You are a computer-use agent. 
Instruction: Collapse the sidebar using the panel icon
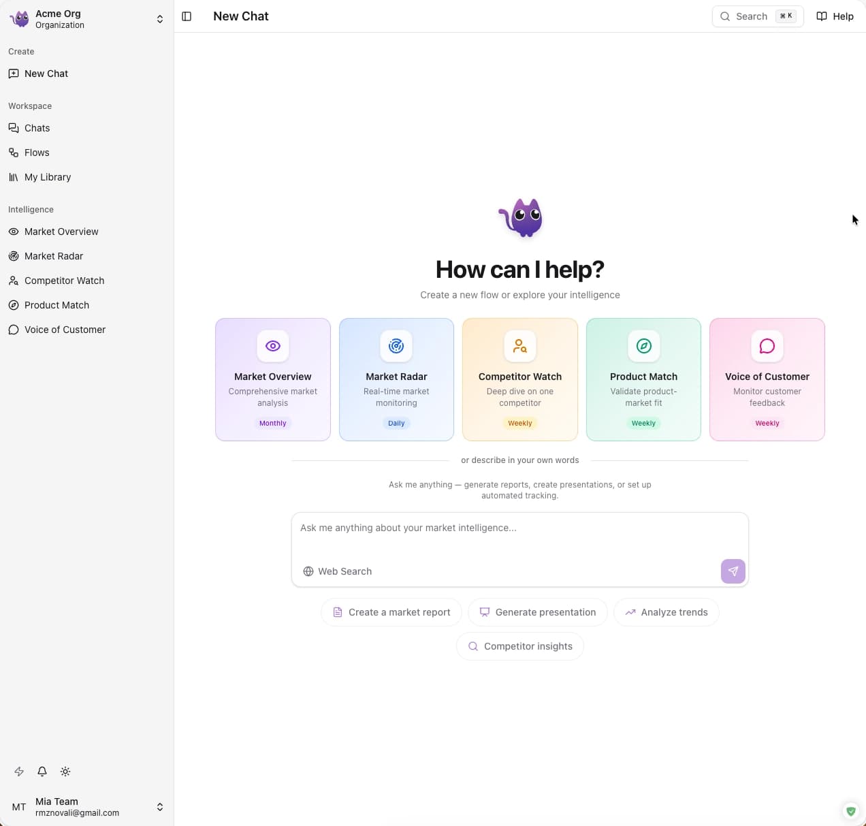click(187, 16)
